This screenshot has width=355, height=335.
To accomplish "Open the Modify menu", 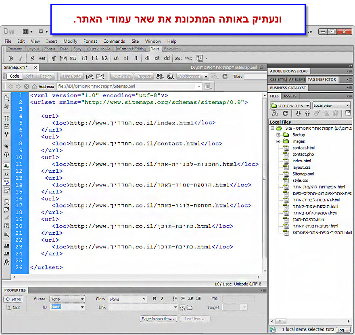I will 70,41.
